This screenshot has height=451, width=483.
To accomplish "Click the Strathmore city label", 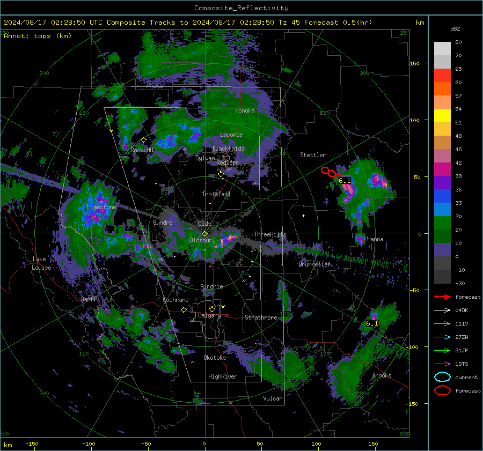I will (x=261, y=317).
